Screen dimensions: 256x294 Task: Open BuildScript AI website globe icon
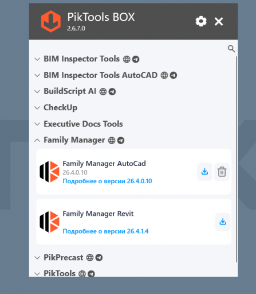pyautogui.click(x=103, y=91)
